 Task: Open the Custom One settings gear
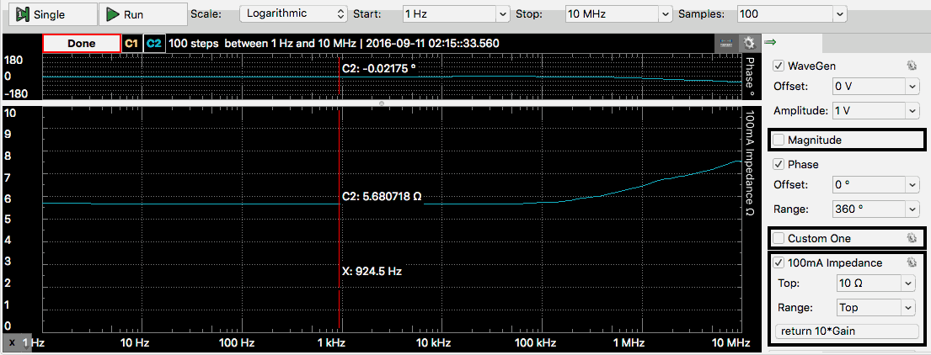[x=912, y=238]
